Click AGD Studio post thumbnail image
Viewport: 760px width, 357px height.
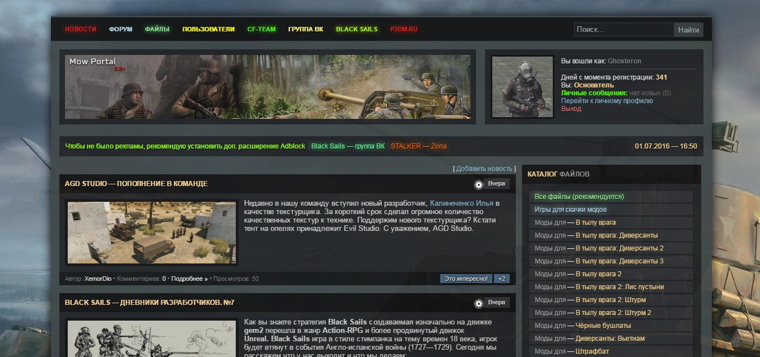pos(151,233)
